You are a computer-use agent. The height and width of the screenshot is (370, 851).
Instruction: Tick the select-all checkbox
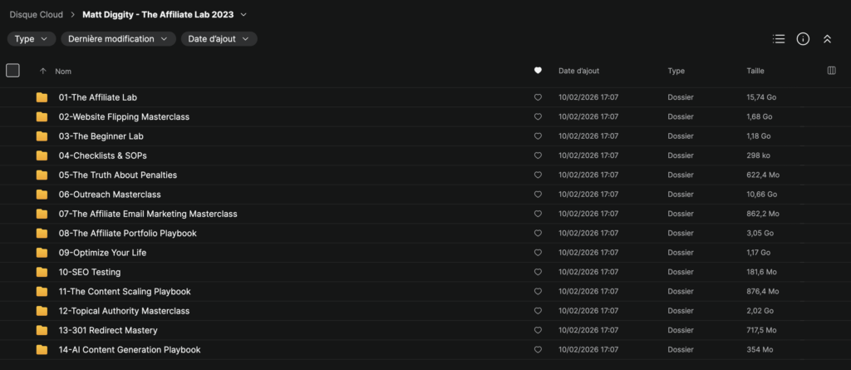(12, 71)
